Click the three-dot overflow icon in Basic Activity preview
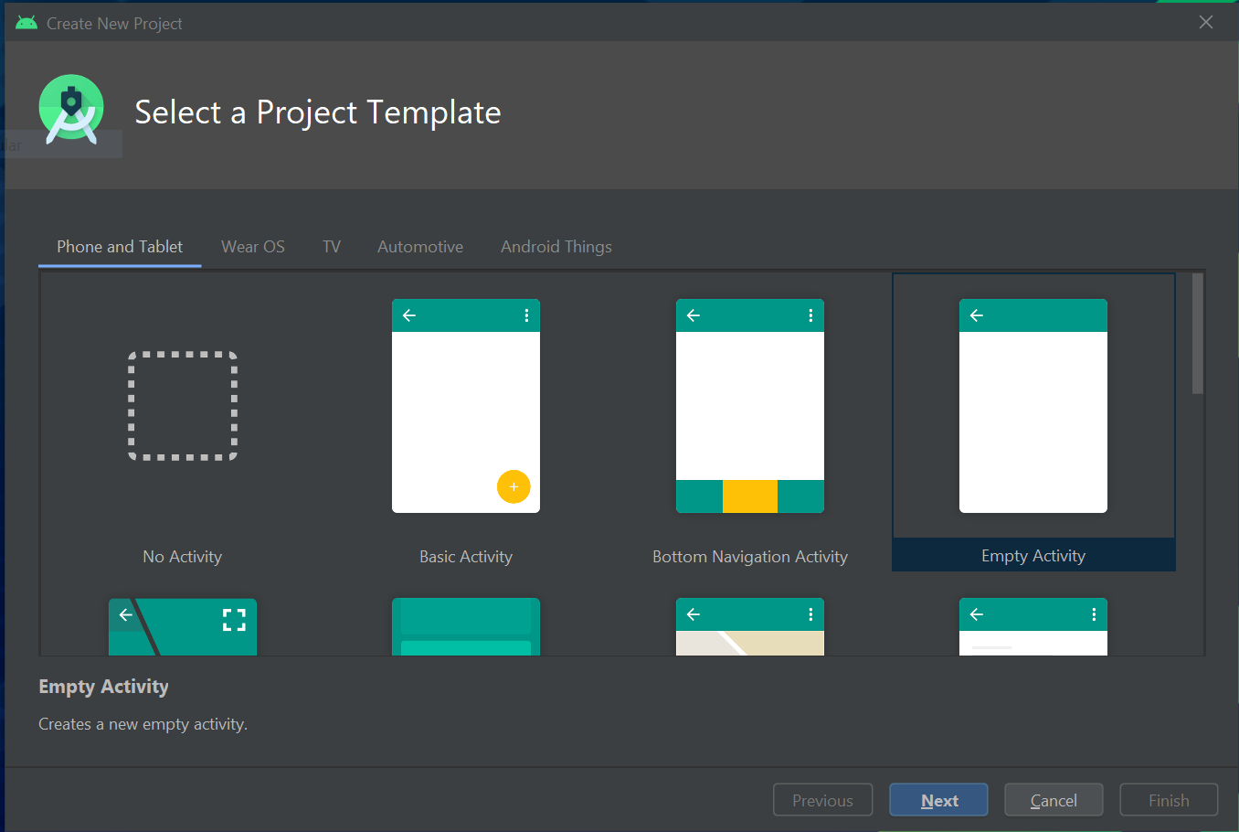The width and height of the screenshot is (1239, 832). point(525,315)
